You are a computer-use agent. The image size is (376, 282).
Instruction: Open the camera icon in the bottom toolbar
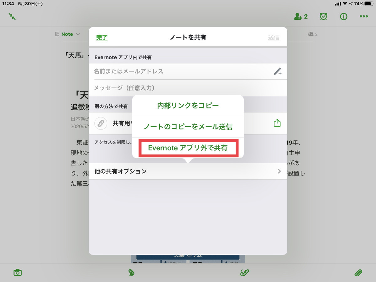click(x=18, y=272)
